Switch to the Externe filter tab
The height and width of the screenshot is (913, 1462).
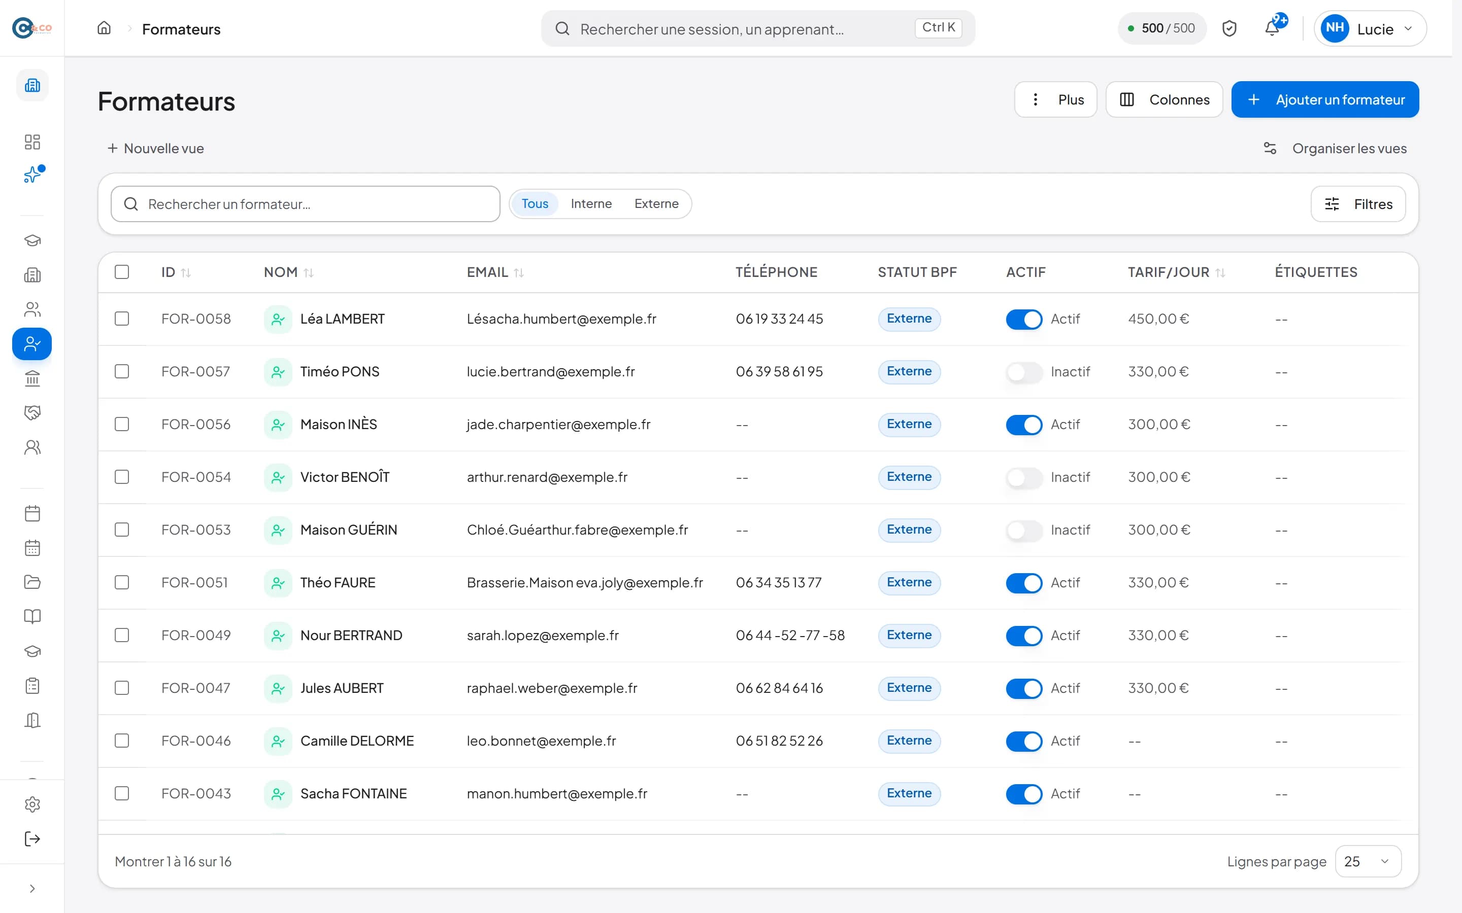pos(656,204)
